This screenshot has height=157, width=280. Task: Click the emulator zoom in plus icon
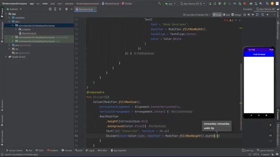[x=270, y=125]
